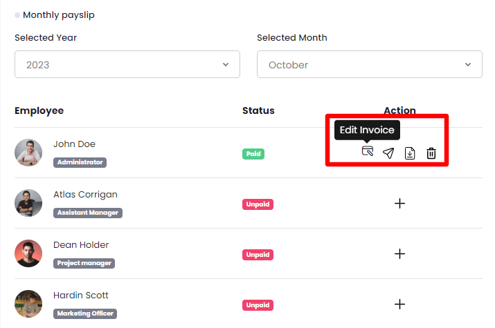Download John Doe's payslip document
This screenshot has width=495, height=328.
click(410, 153)
